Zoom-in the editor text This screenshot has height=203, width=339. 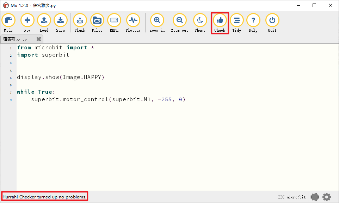click(x=157, y=23)
